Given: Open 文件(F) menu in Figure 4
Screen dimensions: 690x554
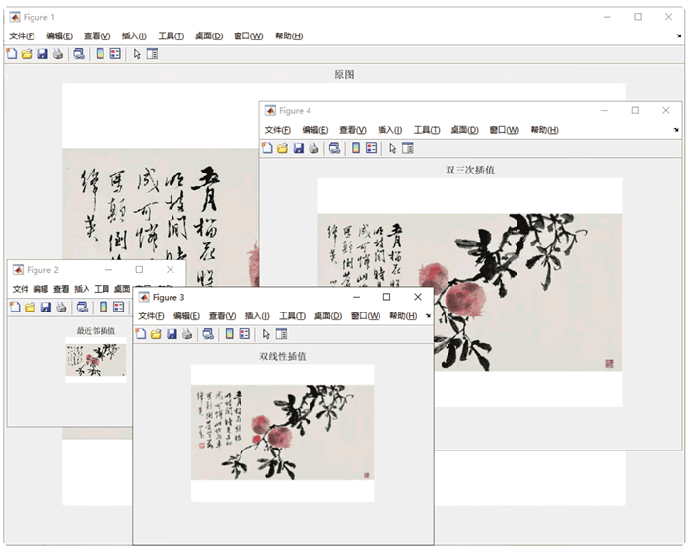Looking at the screenshot, I should click(278, 130).
